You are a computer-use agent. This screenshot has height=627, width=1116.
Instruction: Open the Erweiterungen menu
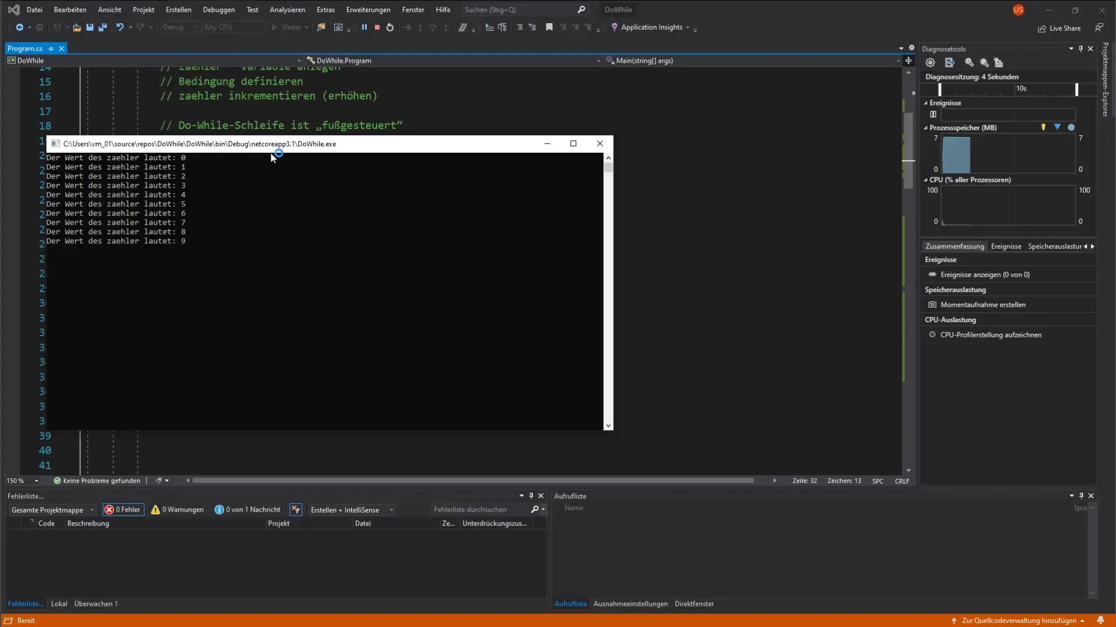pyautogui.click(x=368, y=10)
